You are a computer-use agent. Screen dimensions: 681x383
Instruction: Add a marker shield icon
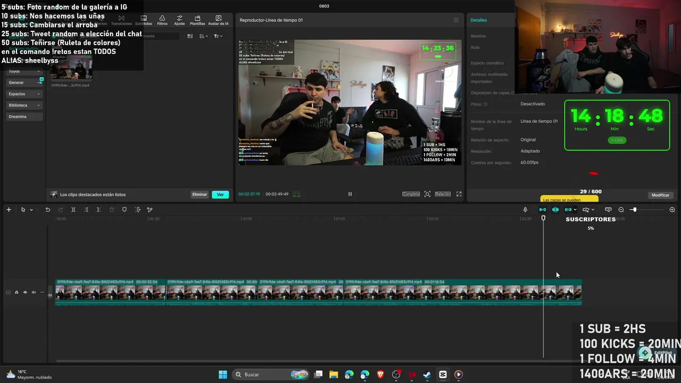tap(124, 210)
